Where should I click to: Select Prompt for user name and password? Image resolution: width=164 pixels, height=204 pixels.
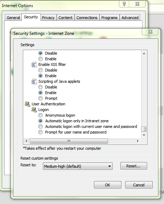point(40,132)
